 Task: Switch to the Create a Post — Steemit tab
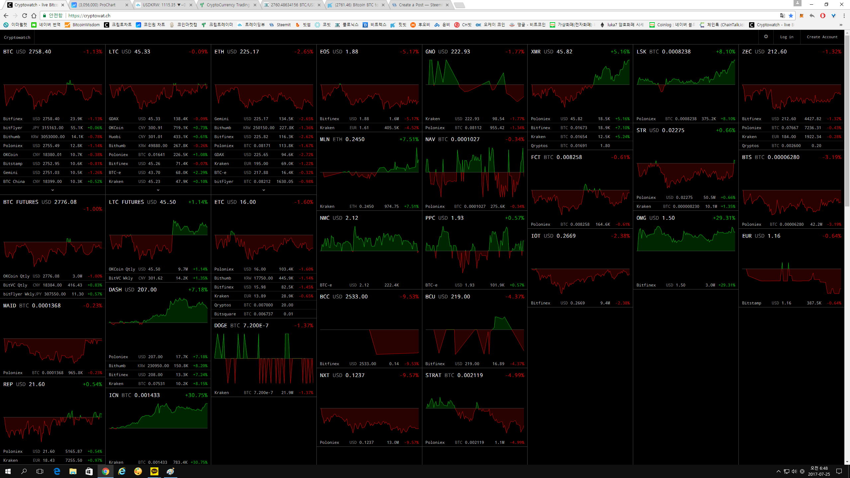420,5
